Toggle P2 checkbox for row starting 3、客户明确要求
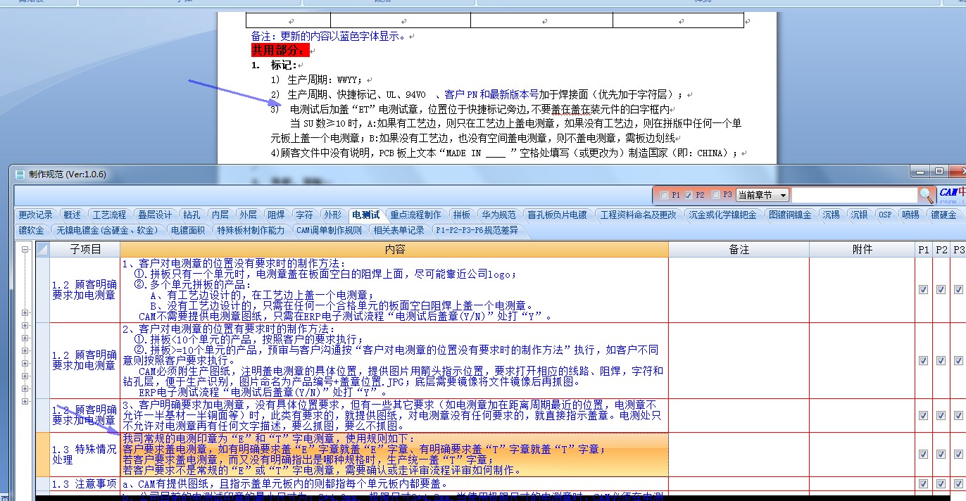This screenshot has height=501, width=966. click(941, 415)
